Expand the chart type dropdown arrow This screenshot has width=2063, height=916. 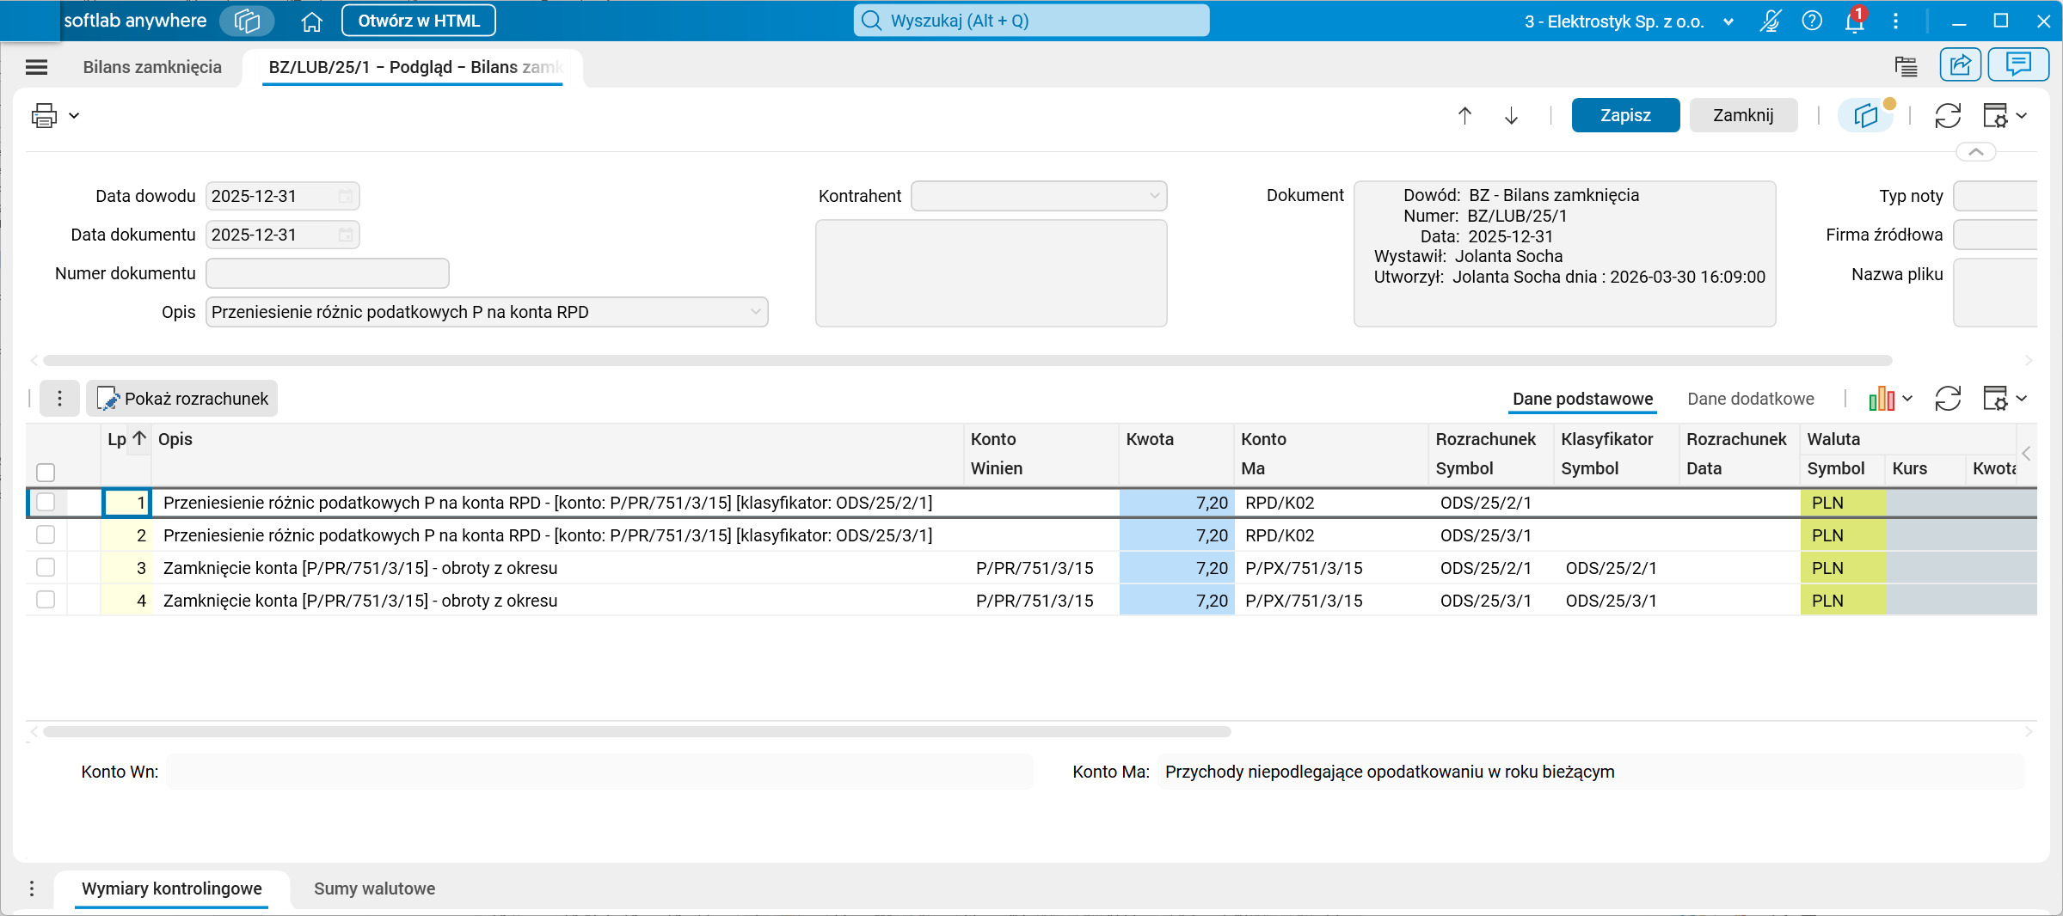(1907, 399)
